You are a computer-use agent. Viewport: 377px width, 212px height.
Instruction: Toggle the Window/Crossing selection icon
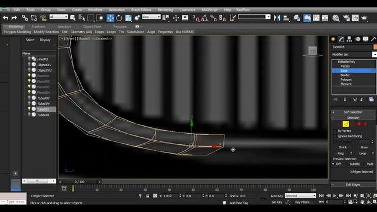100,18
